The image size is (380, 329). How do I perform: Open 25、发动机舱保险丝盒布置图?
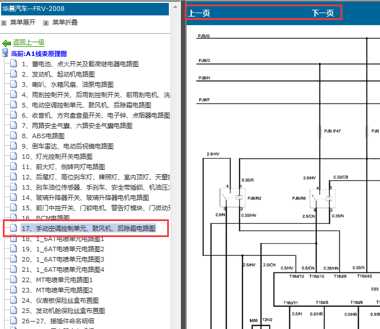pos(63,311)
